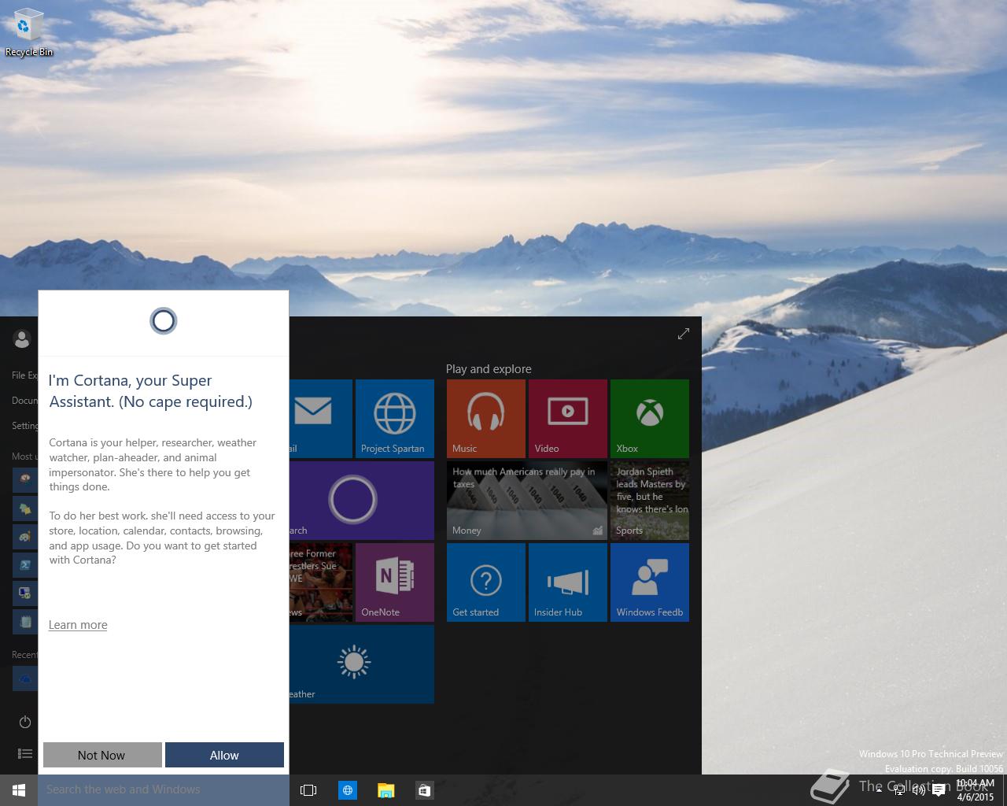Open File Explorer in Start menu
This screenshot has height=806, width=1007.
pos(24,375)
